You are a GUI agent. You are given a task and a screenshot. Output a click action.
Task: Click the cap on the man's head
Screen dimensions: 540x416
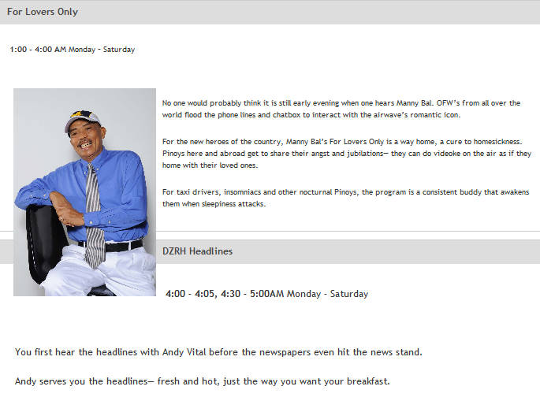pyautogui.click(x=83, y=121)
